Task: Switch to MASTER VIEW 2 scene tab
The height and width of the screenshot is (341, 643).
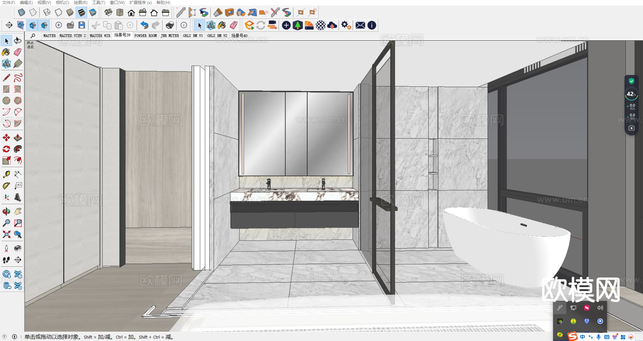Action: [73, 36]
